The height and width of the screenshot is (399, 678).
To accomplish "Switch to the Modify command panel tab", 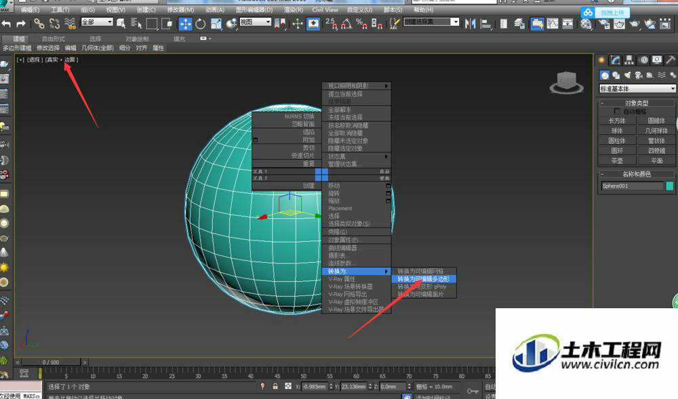I will 616,60.
